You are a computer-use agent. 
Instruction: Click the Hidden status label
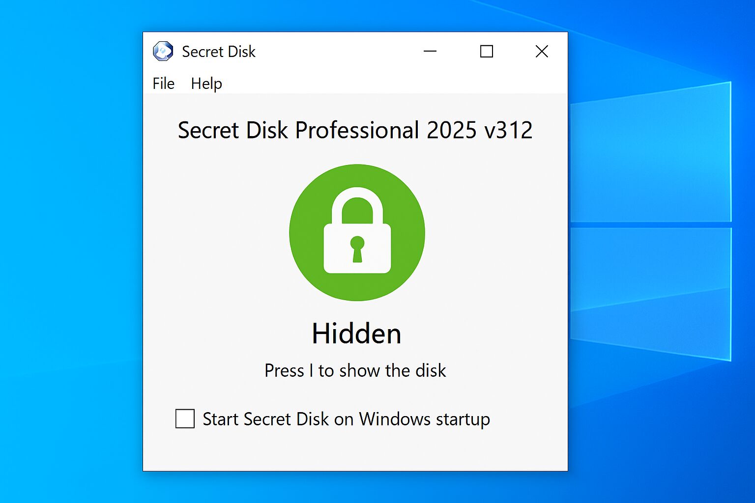(x=356, y=333)
